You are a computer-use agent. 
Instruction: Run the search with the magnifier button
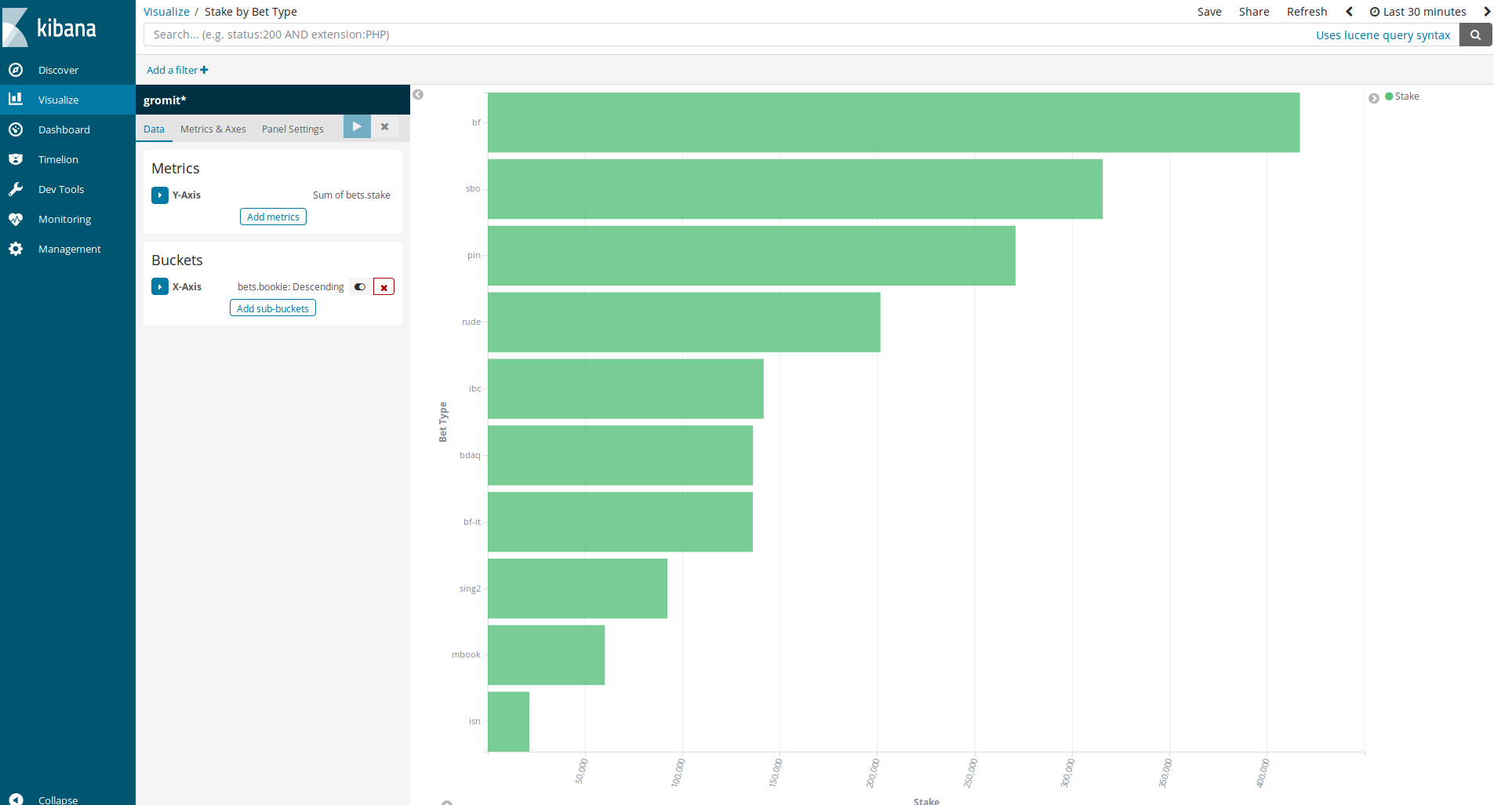(x=1476, y=35)
